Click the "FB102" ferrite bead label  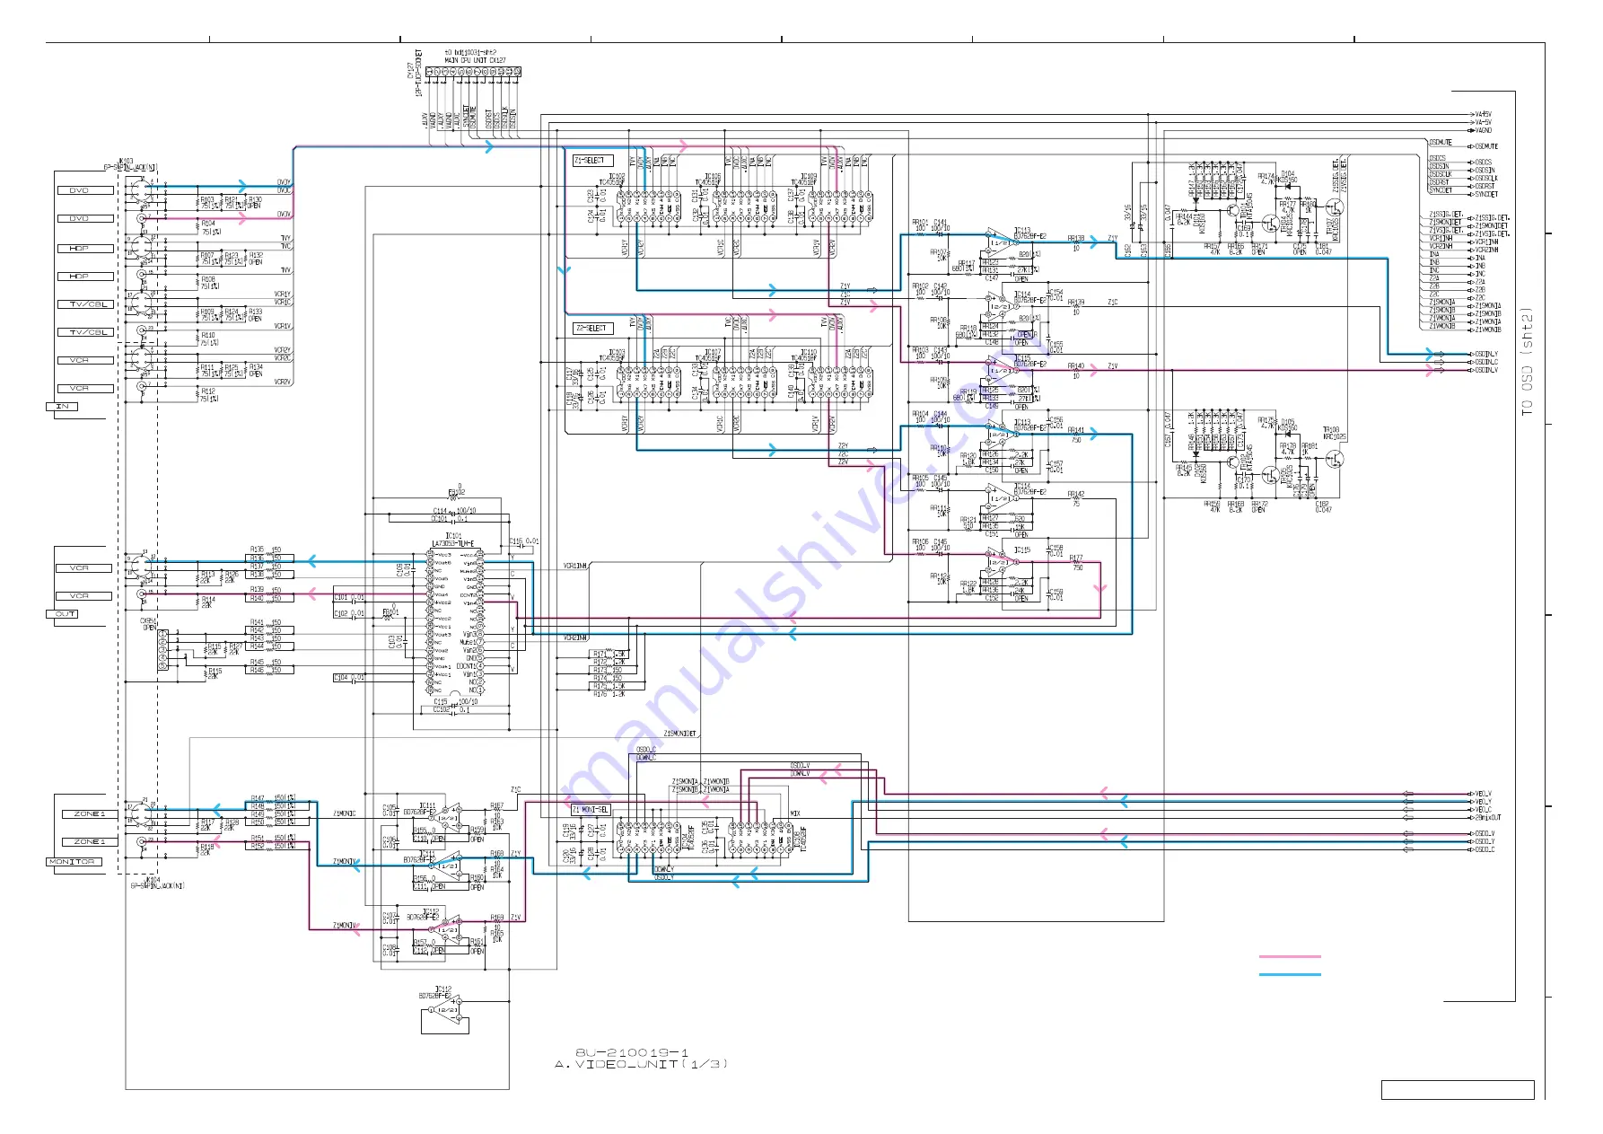[456, 492]
